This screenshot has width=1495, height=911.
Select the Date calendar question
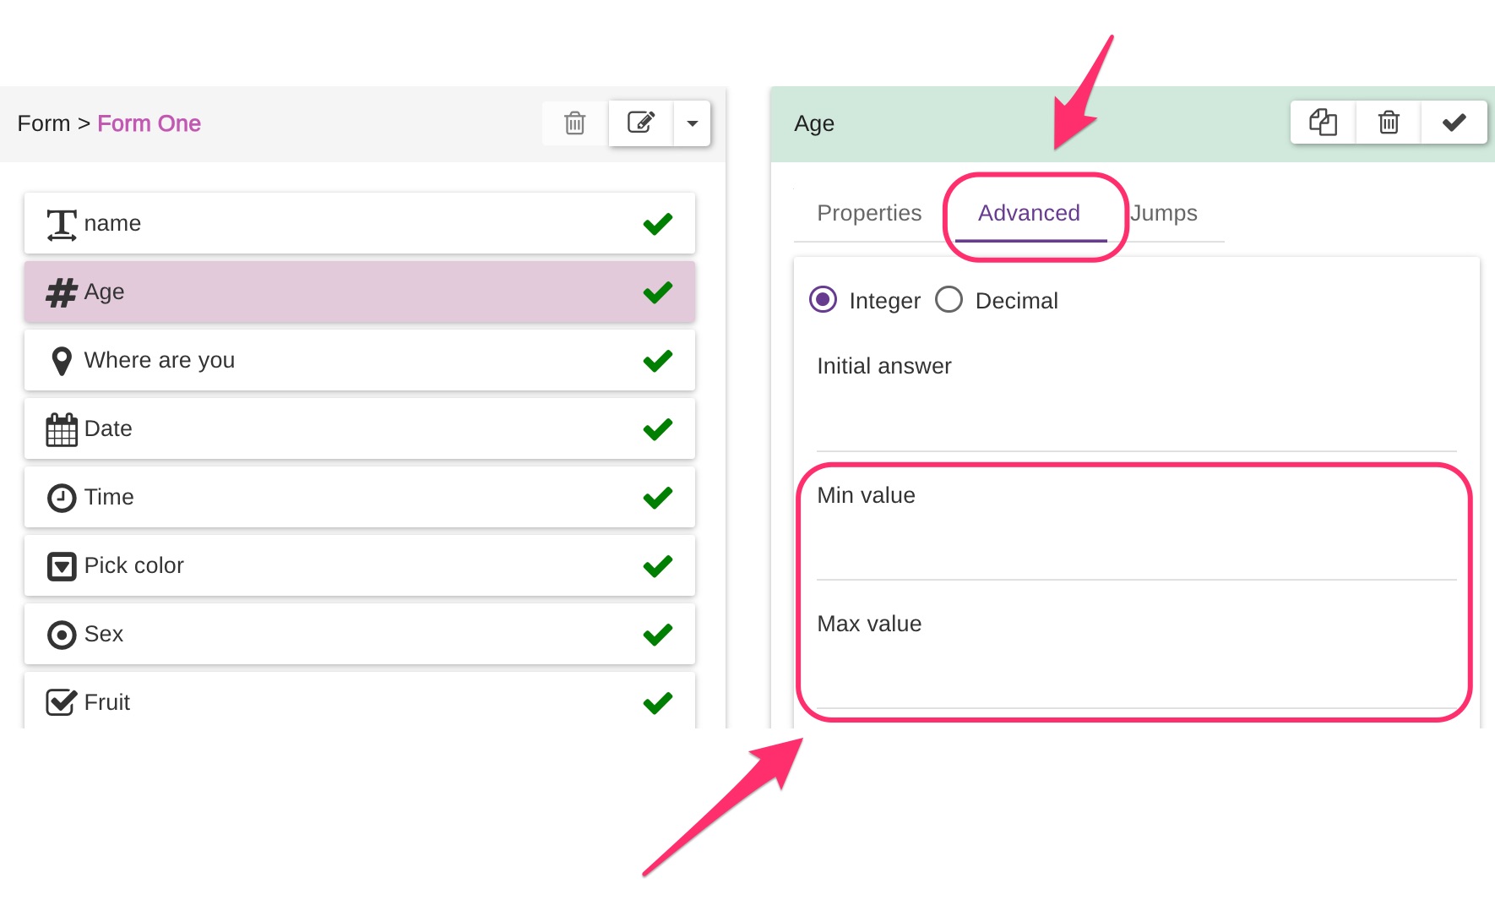(x=359, y=428)
